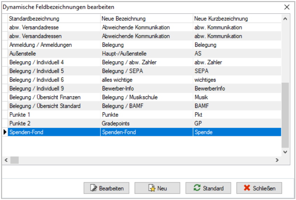Close the window via title bar X

[287, 7]
